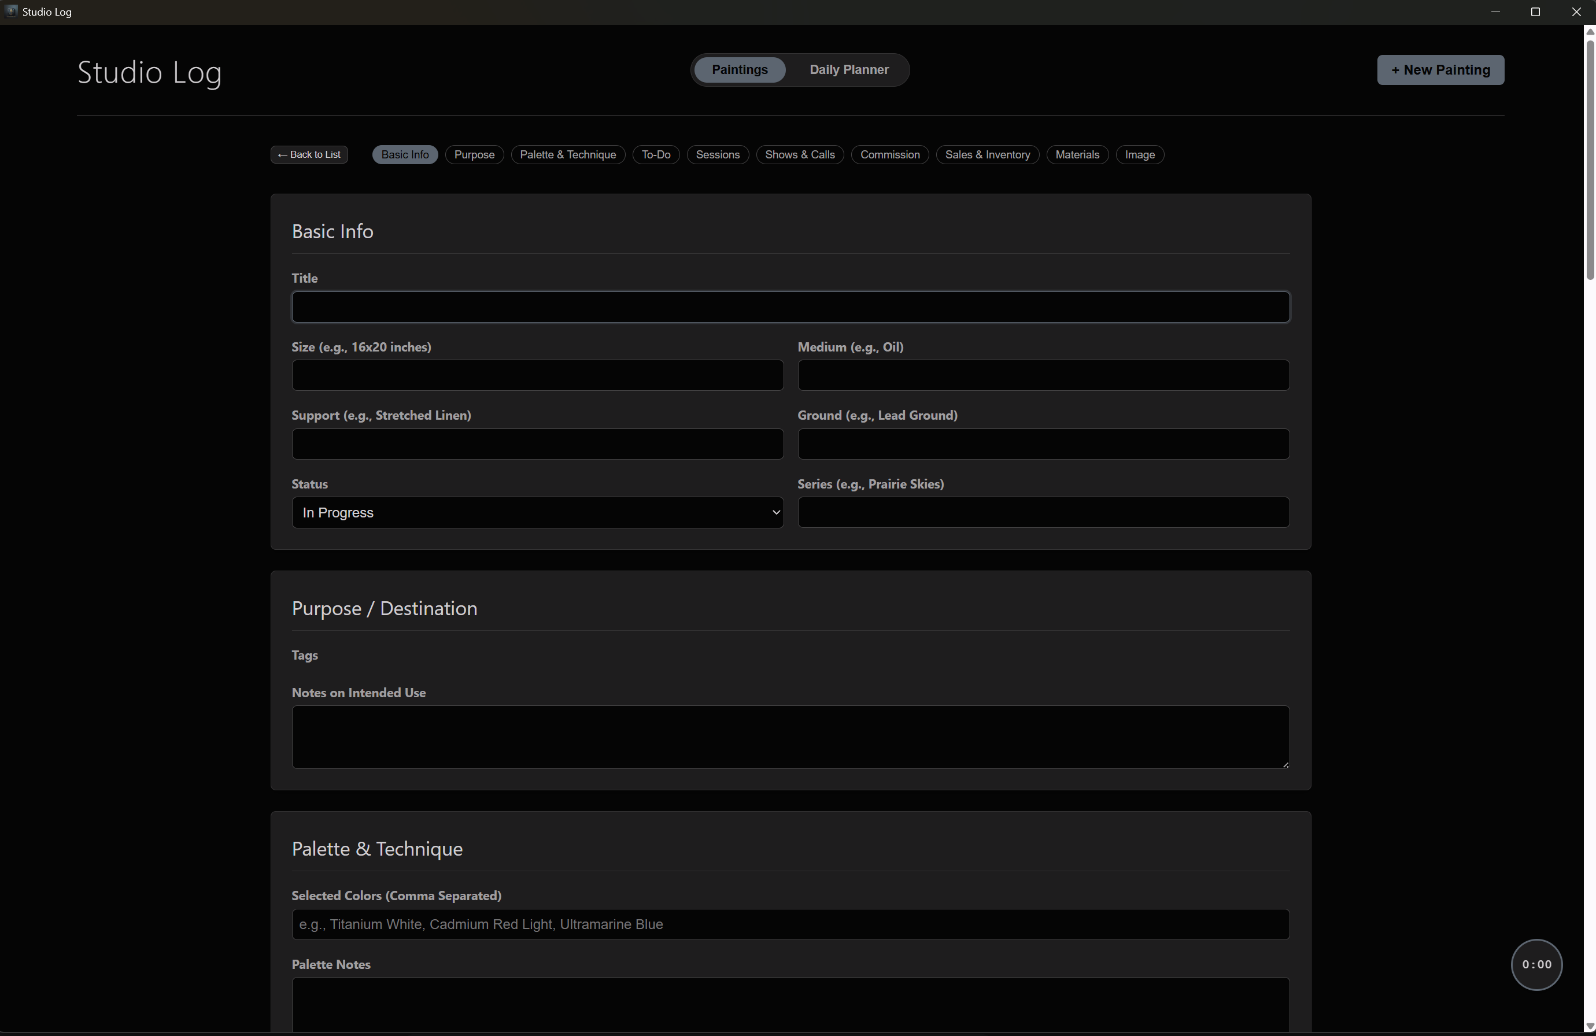Click the Basic Info section heading
The width and height of the screenshot is (1596, 1036).
tap(332, 231)
